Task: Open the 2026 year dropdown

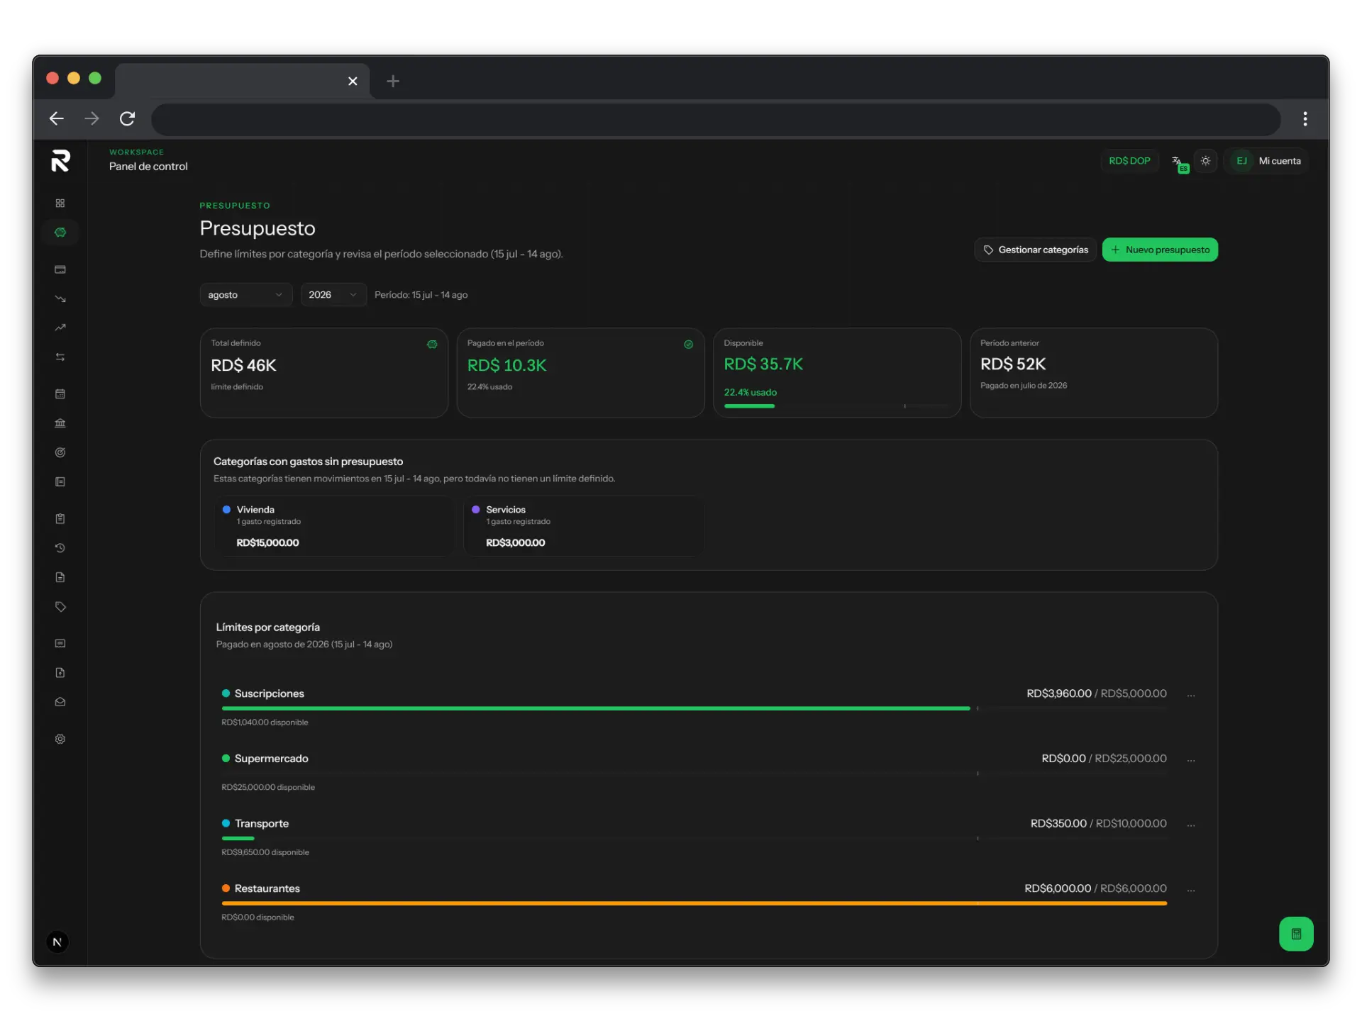Action: (333, 295)
